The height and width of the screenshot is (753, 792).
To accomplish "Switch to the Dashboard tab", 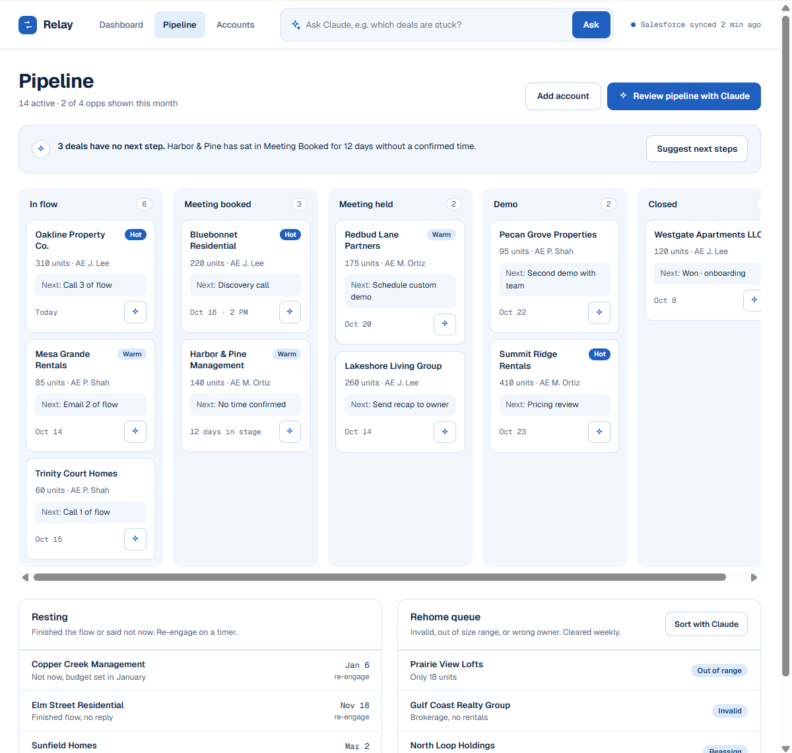I will coord(121,25).
